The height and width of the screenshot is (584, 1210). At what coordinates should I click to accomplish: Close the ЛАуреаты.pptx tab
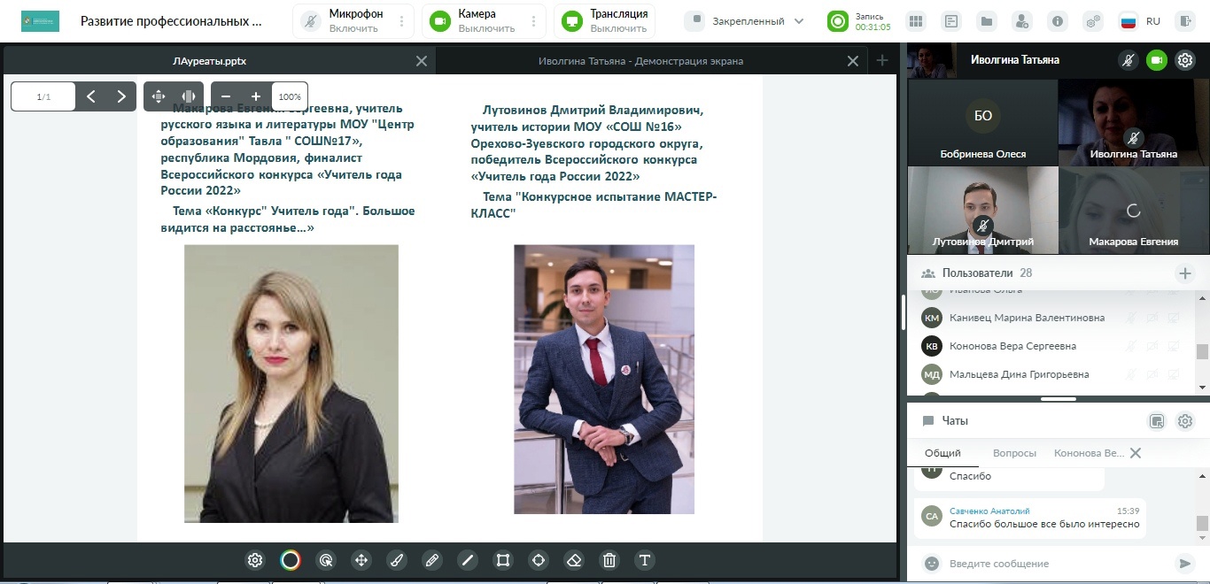click(x=422, y=61)
